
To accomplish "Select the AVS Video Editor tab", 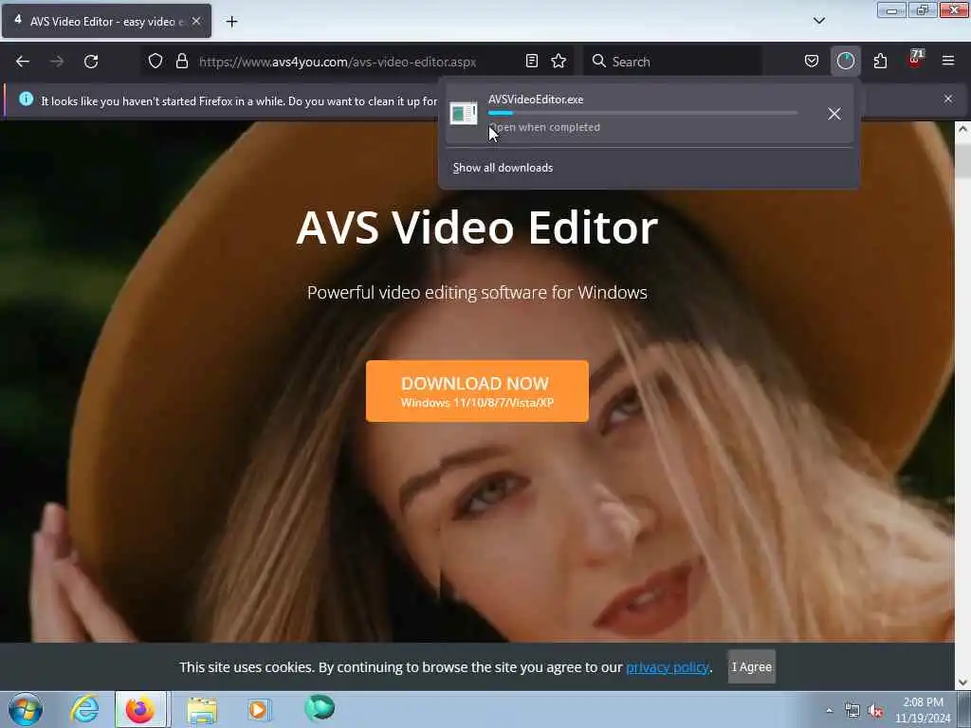I will coord(106,21).
